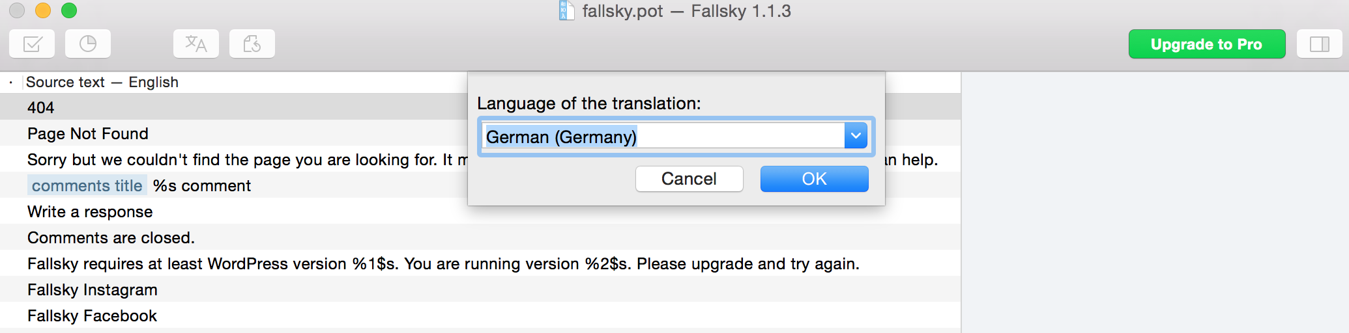Screen dimensions: 1349x333
Task: Select the "404" source string row
Action: tap(41, 107)
